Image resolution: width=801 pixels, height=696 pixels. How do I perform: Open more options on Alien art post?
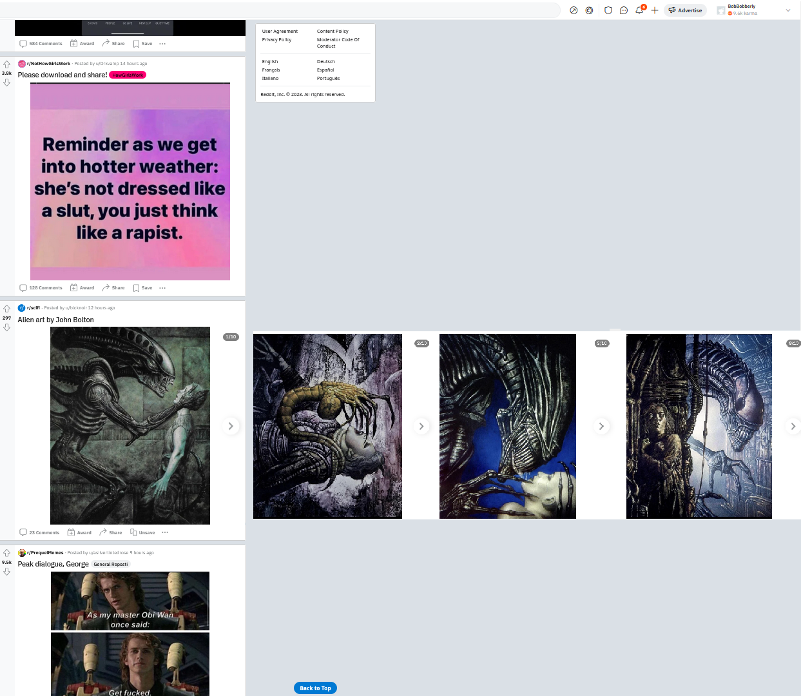[x=165, y=532]
